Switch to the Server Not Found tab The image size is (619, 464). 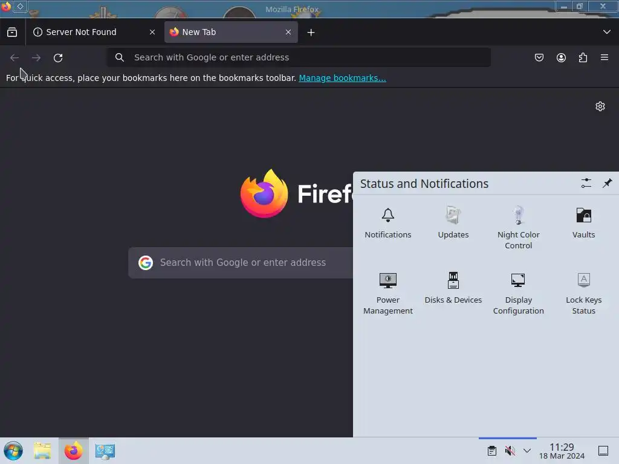click(94, 32)
